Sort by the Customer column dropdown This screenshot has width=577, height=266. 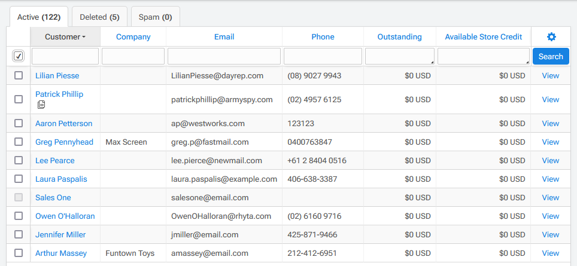pyautogui.click(x=65, y=36)
